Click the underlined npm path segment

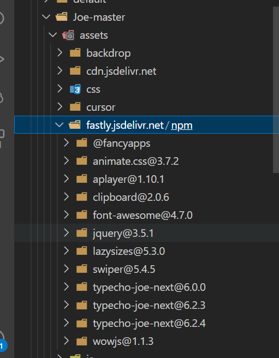[182, 126]
